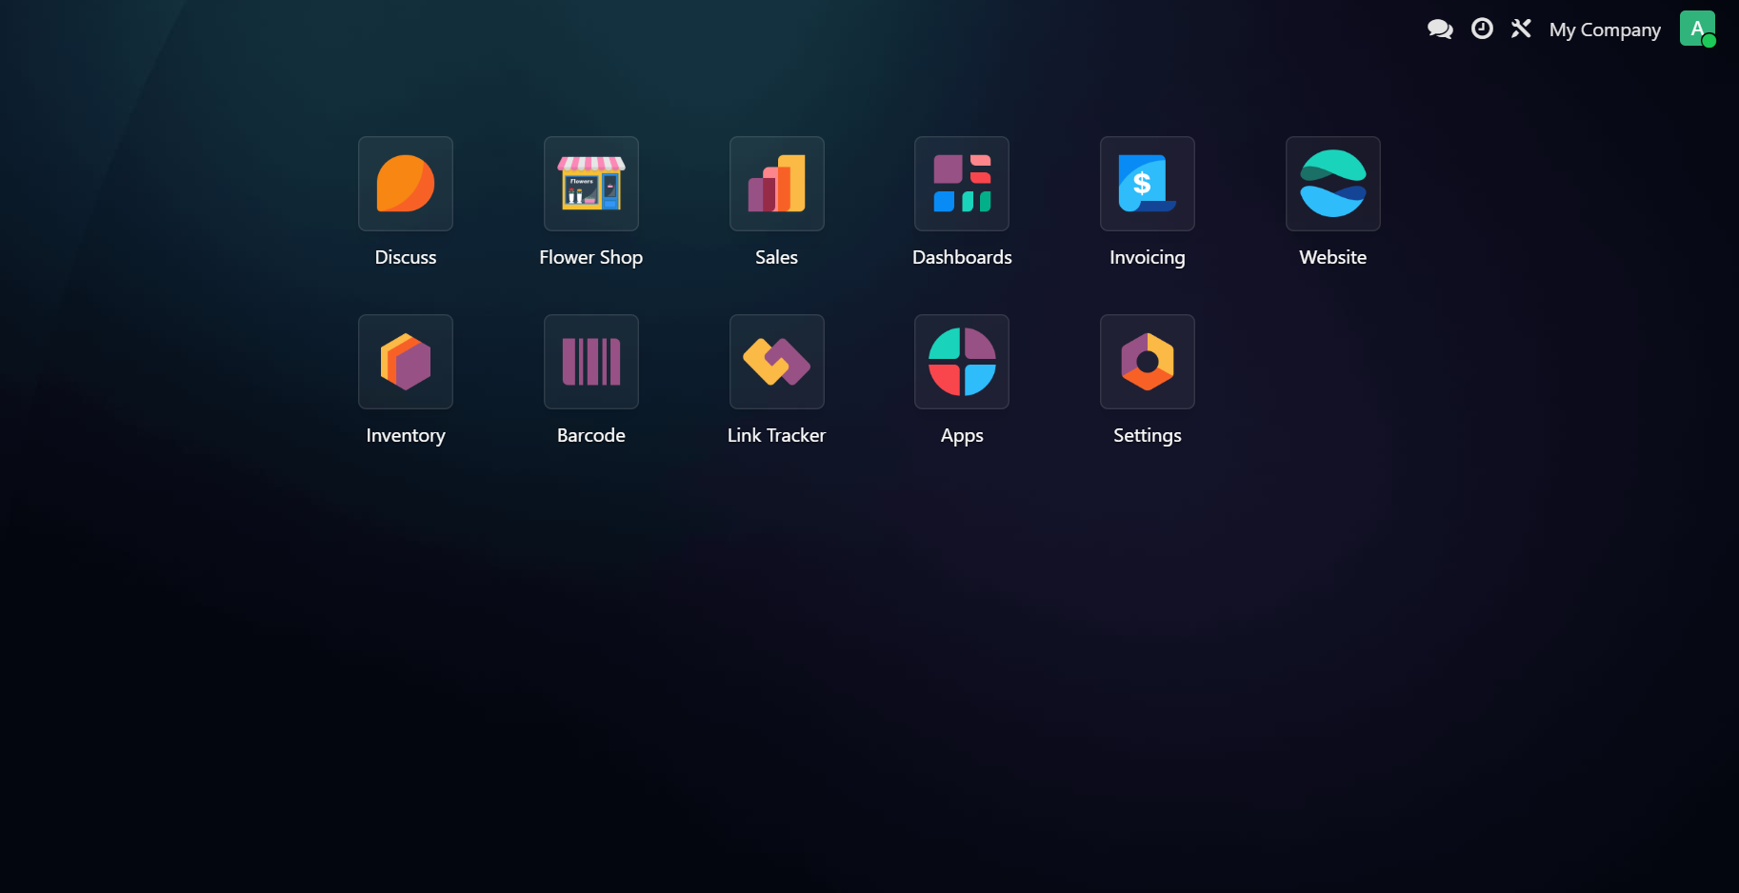Click the Invoicing text label
Image resolution: width=1739 pixels, height=893 pixels.
1147,257
